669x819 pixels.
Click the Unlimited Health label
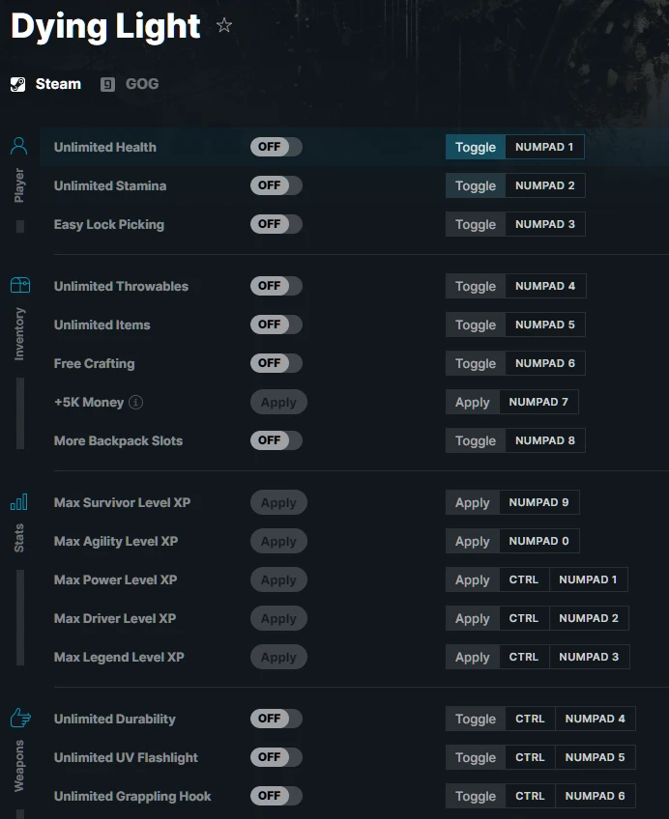point(105,148)
